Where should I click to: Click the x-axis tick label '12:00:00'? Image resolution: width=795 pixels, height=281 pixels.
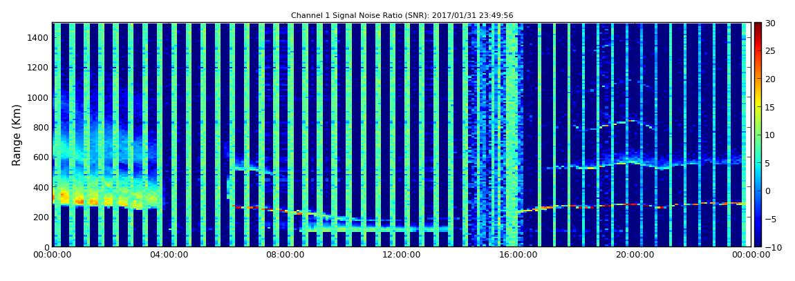tap(402, 255)
